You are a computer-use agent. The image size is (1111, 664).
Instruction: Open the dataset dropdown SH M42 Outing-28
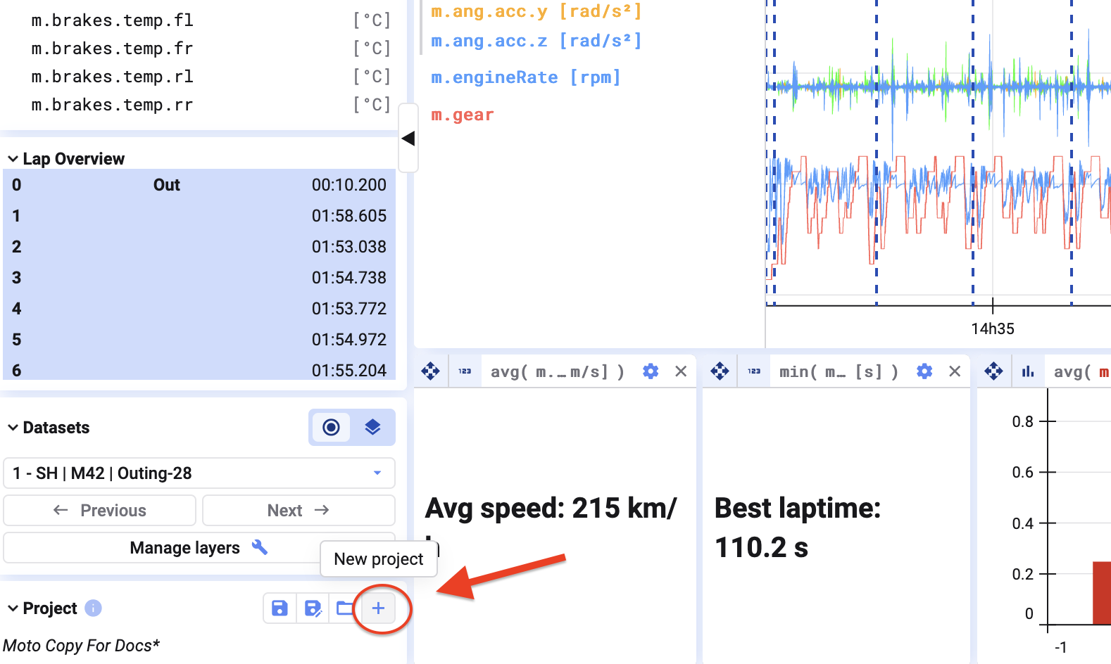coord(199,473)
